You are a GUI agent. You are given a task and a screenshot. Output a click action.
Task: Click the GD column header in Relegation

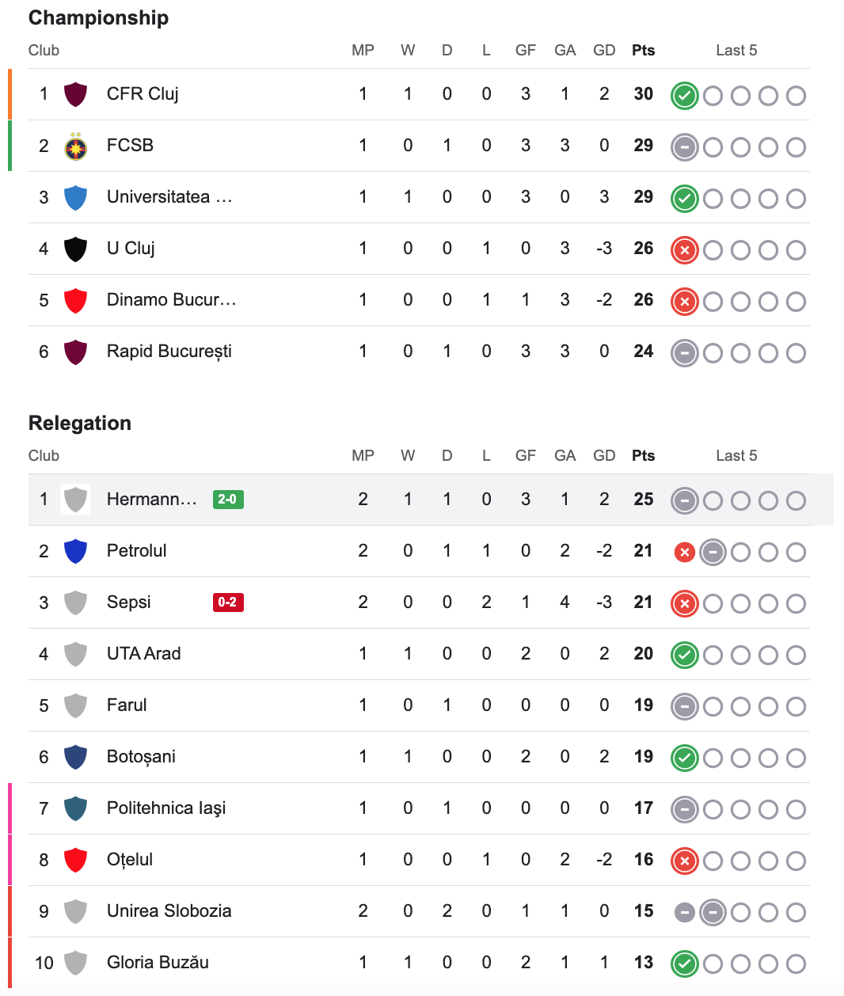coord(604,456)
